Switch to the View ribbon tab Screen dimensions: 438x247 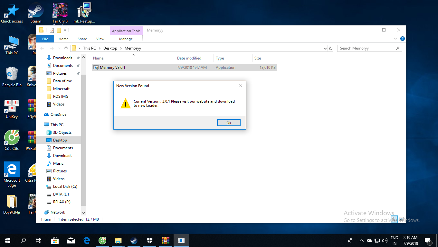pyautogui.click(x=100, y=39)
